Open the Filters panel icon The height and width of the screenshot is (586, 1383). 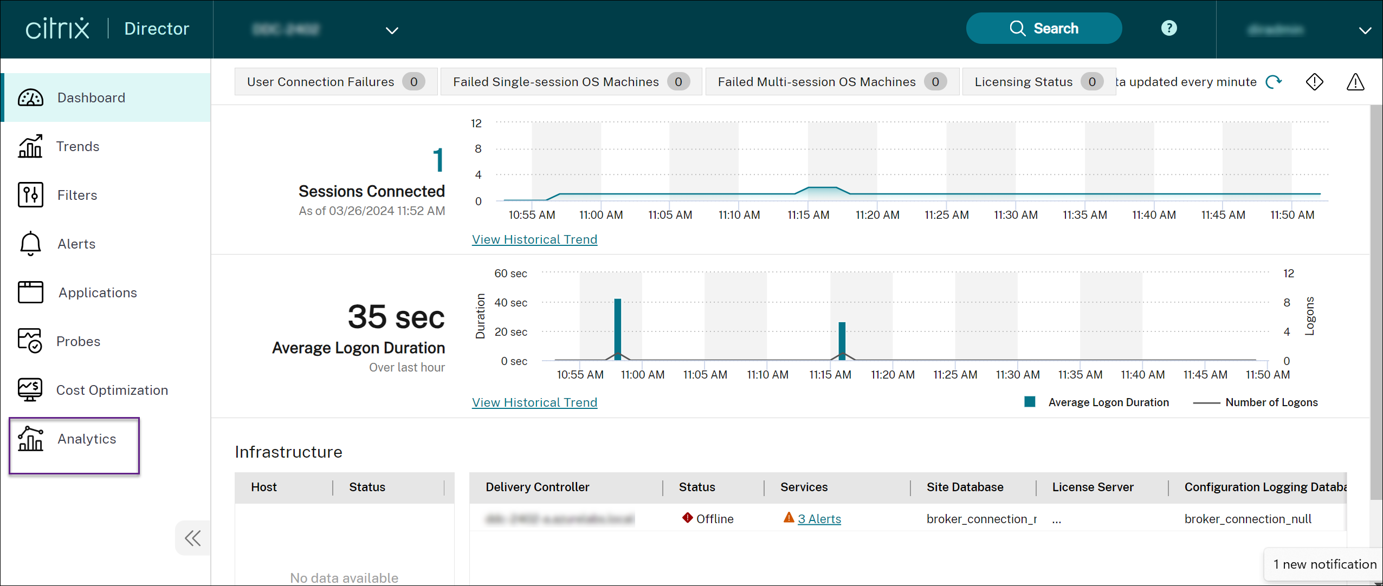tap(32, 195)
